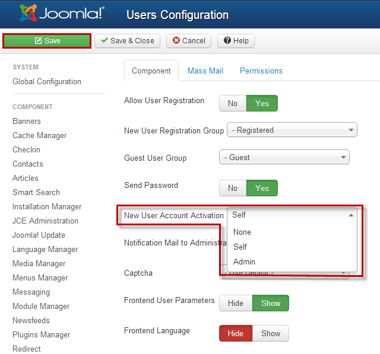380x354 pixels.
Task: Click the Cancel button
Action: 189,41
